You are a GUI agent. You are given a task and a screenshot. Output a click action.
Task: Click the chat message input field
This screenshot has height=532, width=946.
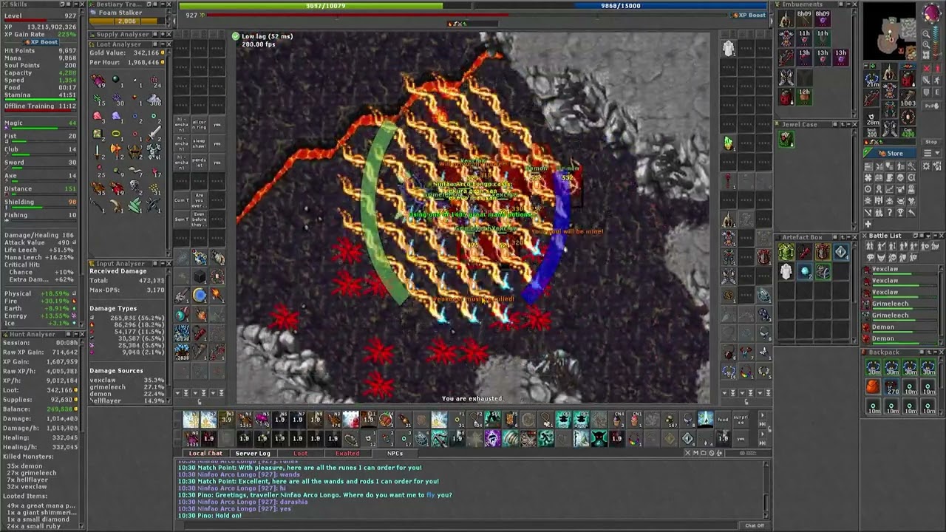coord(458,525)
